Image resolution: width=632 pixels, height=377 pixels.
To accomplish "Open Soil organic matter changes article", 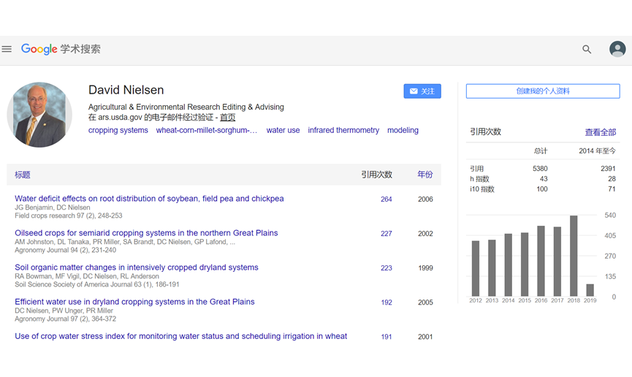I will 137,267.
